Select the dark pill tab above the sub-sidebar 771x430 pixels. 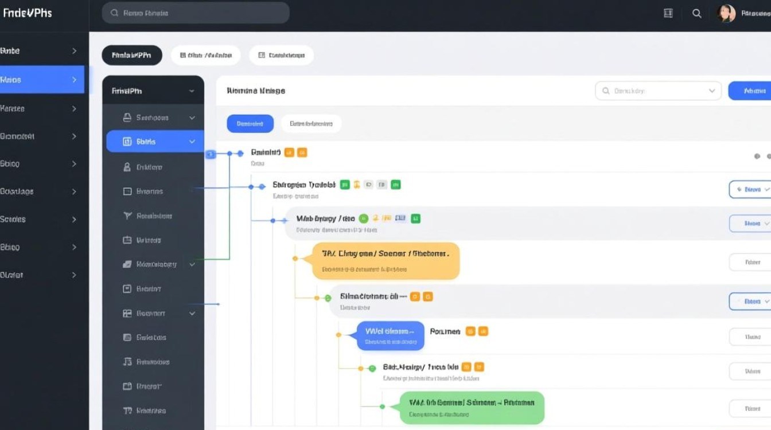(x=132, y=56)
